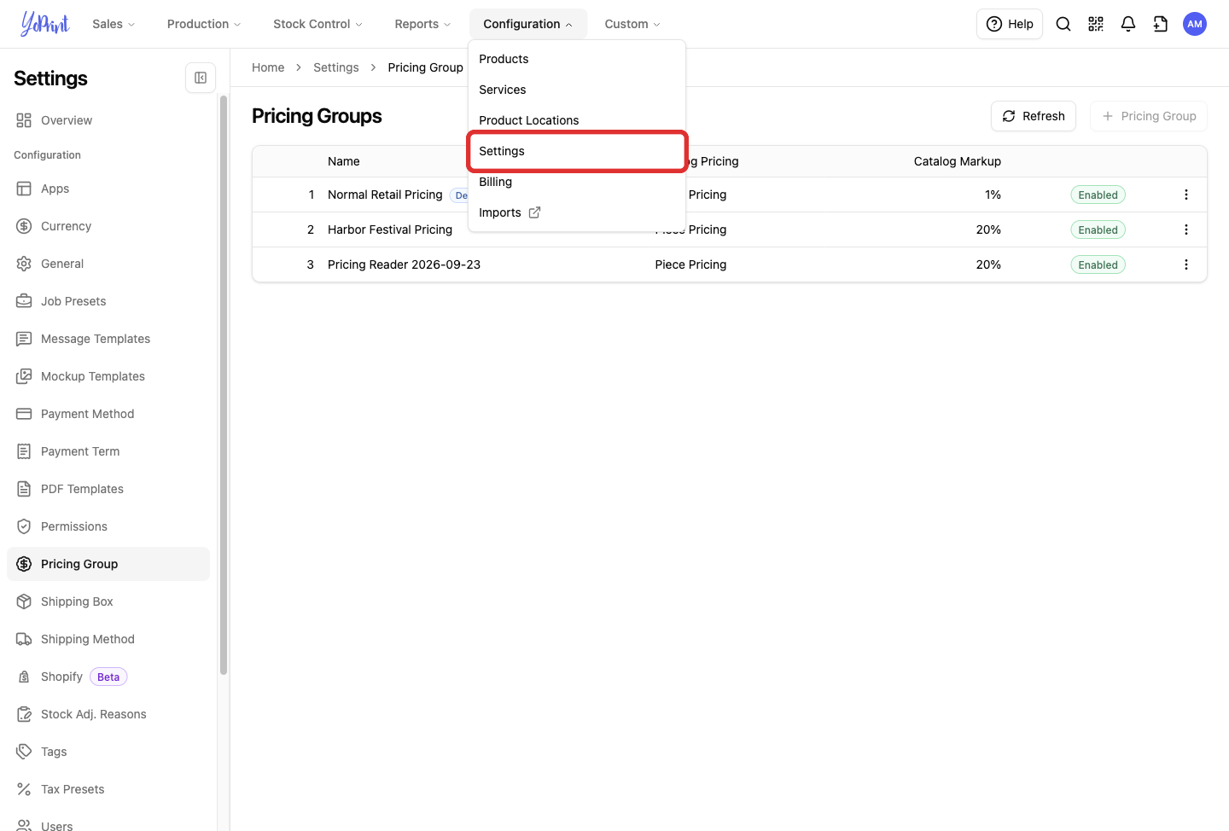Image resolution: width=1229 pixels, height=831 pixels.
Task: Go to Home breadcrumb link
Action: point(268,67)
